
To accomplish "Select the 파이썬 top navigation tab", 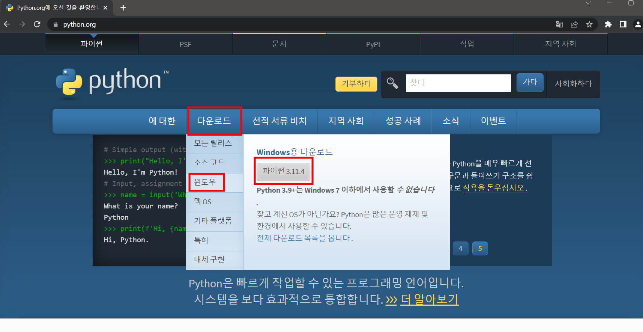I will [92, 44].
